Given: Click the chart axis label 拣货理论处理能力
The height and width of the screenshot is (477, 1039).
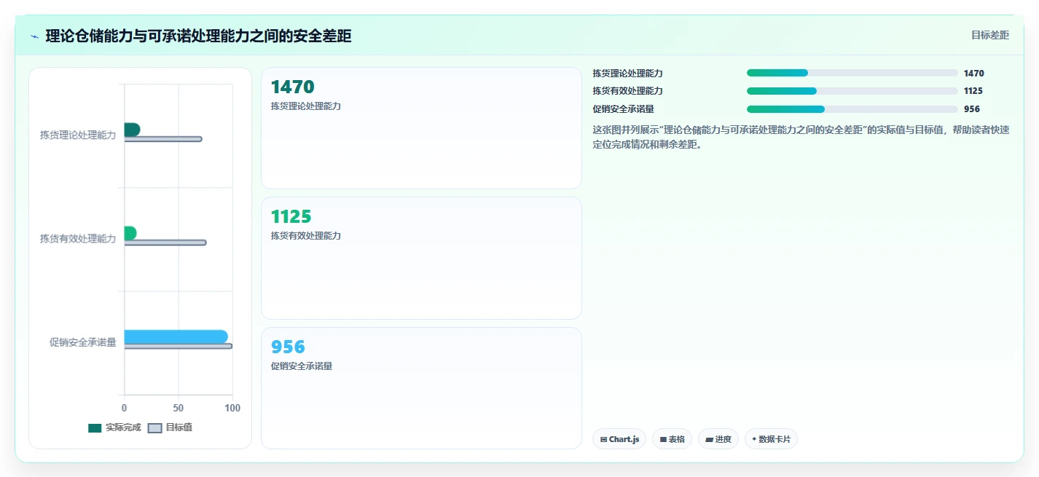Looking at the screenshot, I should coord(78,135).
